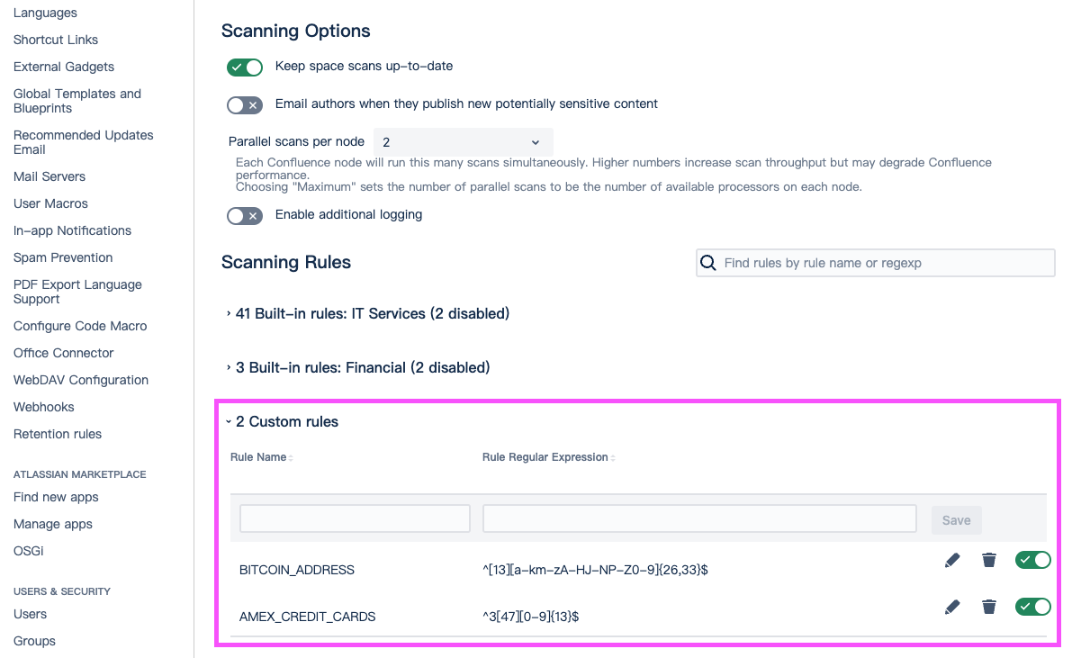Edit the BITCOIN_ADDRESS rule pencil icon
Image resolution: width=1072 pixels, height=658 pixels.
point(952,560)
